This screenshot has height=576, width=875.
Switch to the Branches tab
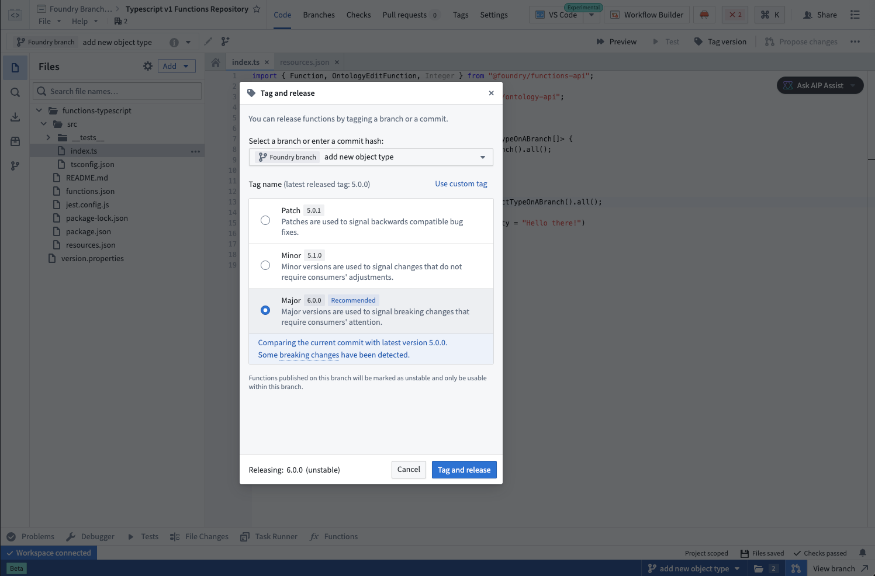tap(319, 15)
